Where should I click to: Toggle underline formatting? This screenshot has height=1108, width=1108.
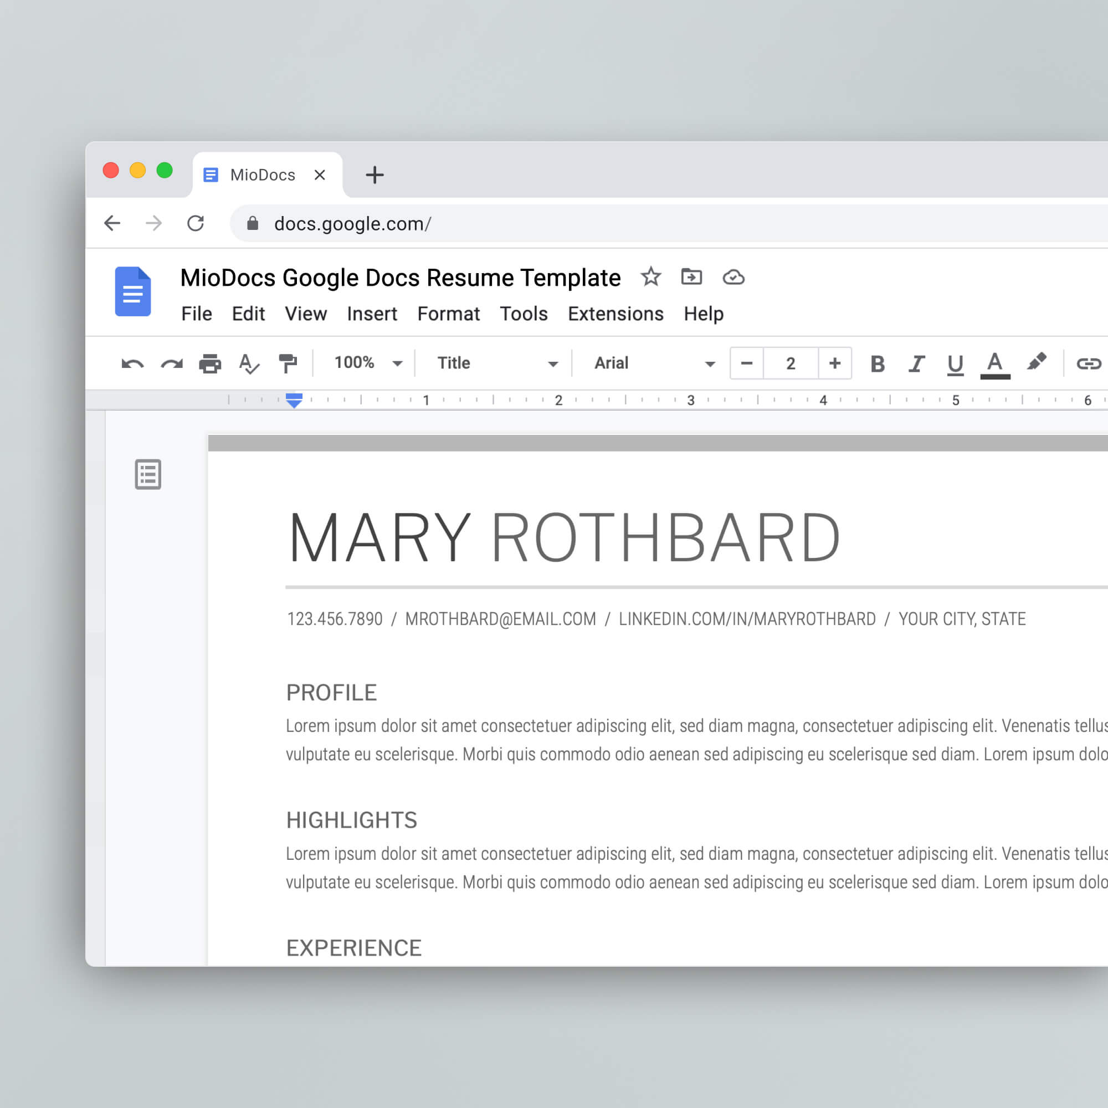pos(955,362)
